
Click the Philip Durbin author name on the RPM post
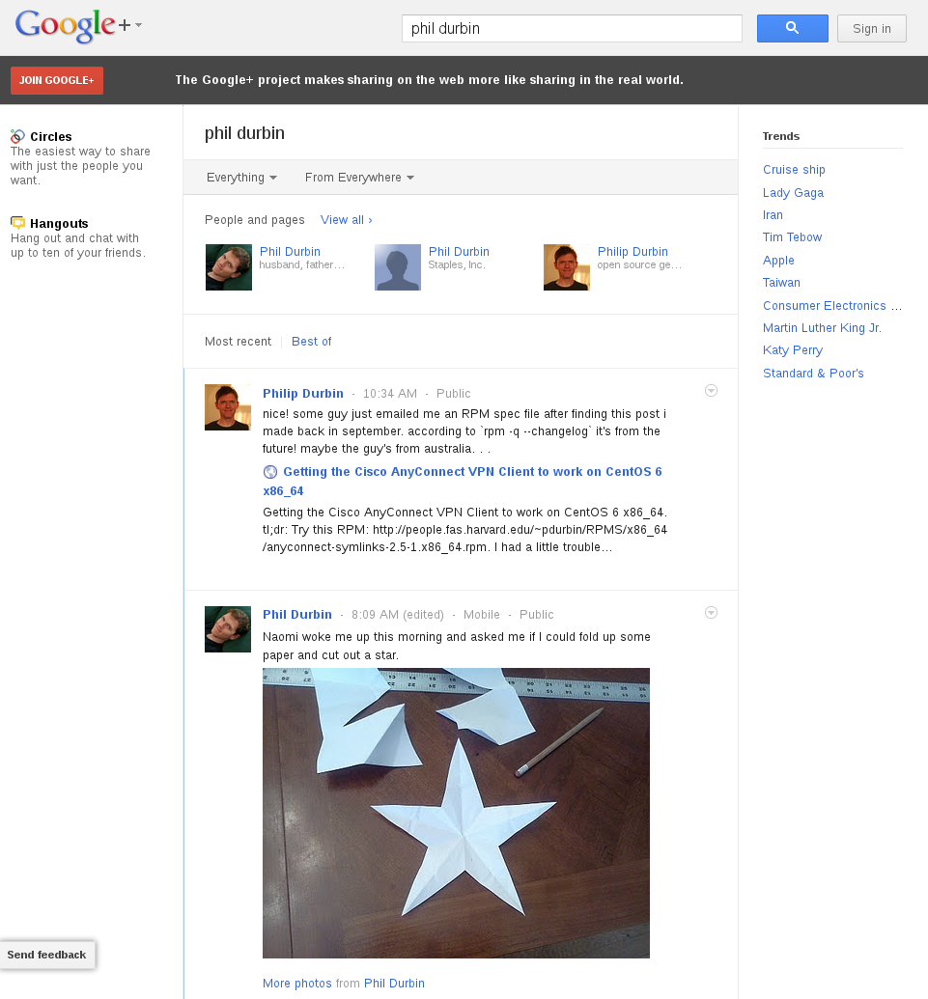[303, 393]
